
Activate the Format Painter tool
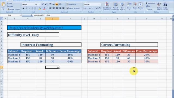(x=13, y=9)
